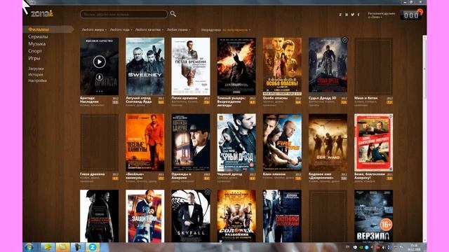Click the play button on Бригада poster
The width and height of the screenshot is (449, 252).
tap(100, 62)
